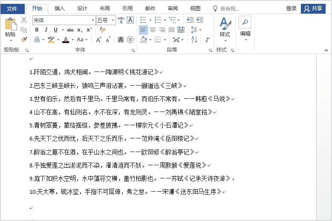Toggle show paragraph marks
The image size is (332, 221).
[207, 40]
